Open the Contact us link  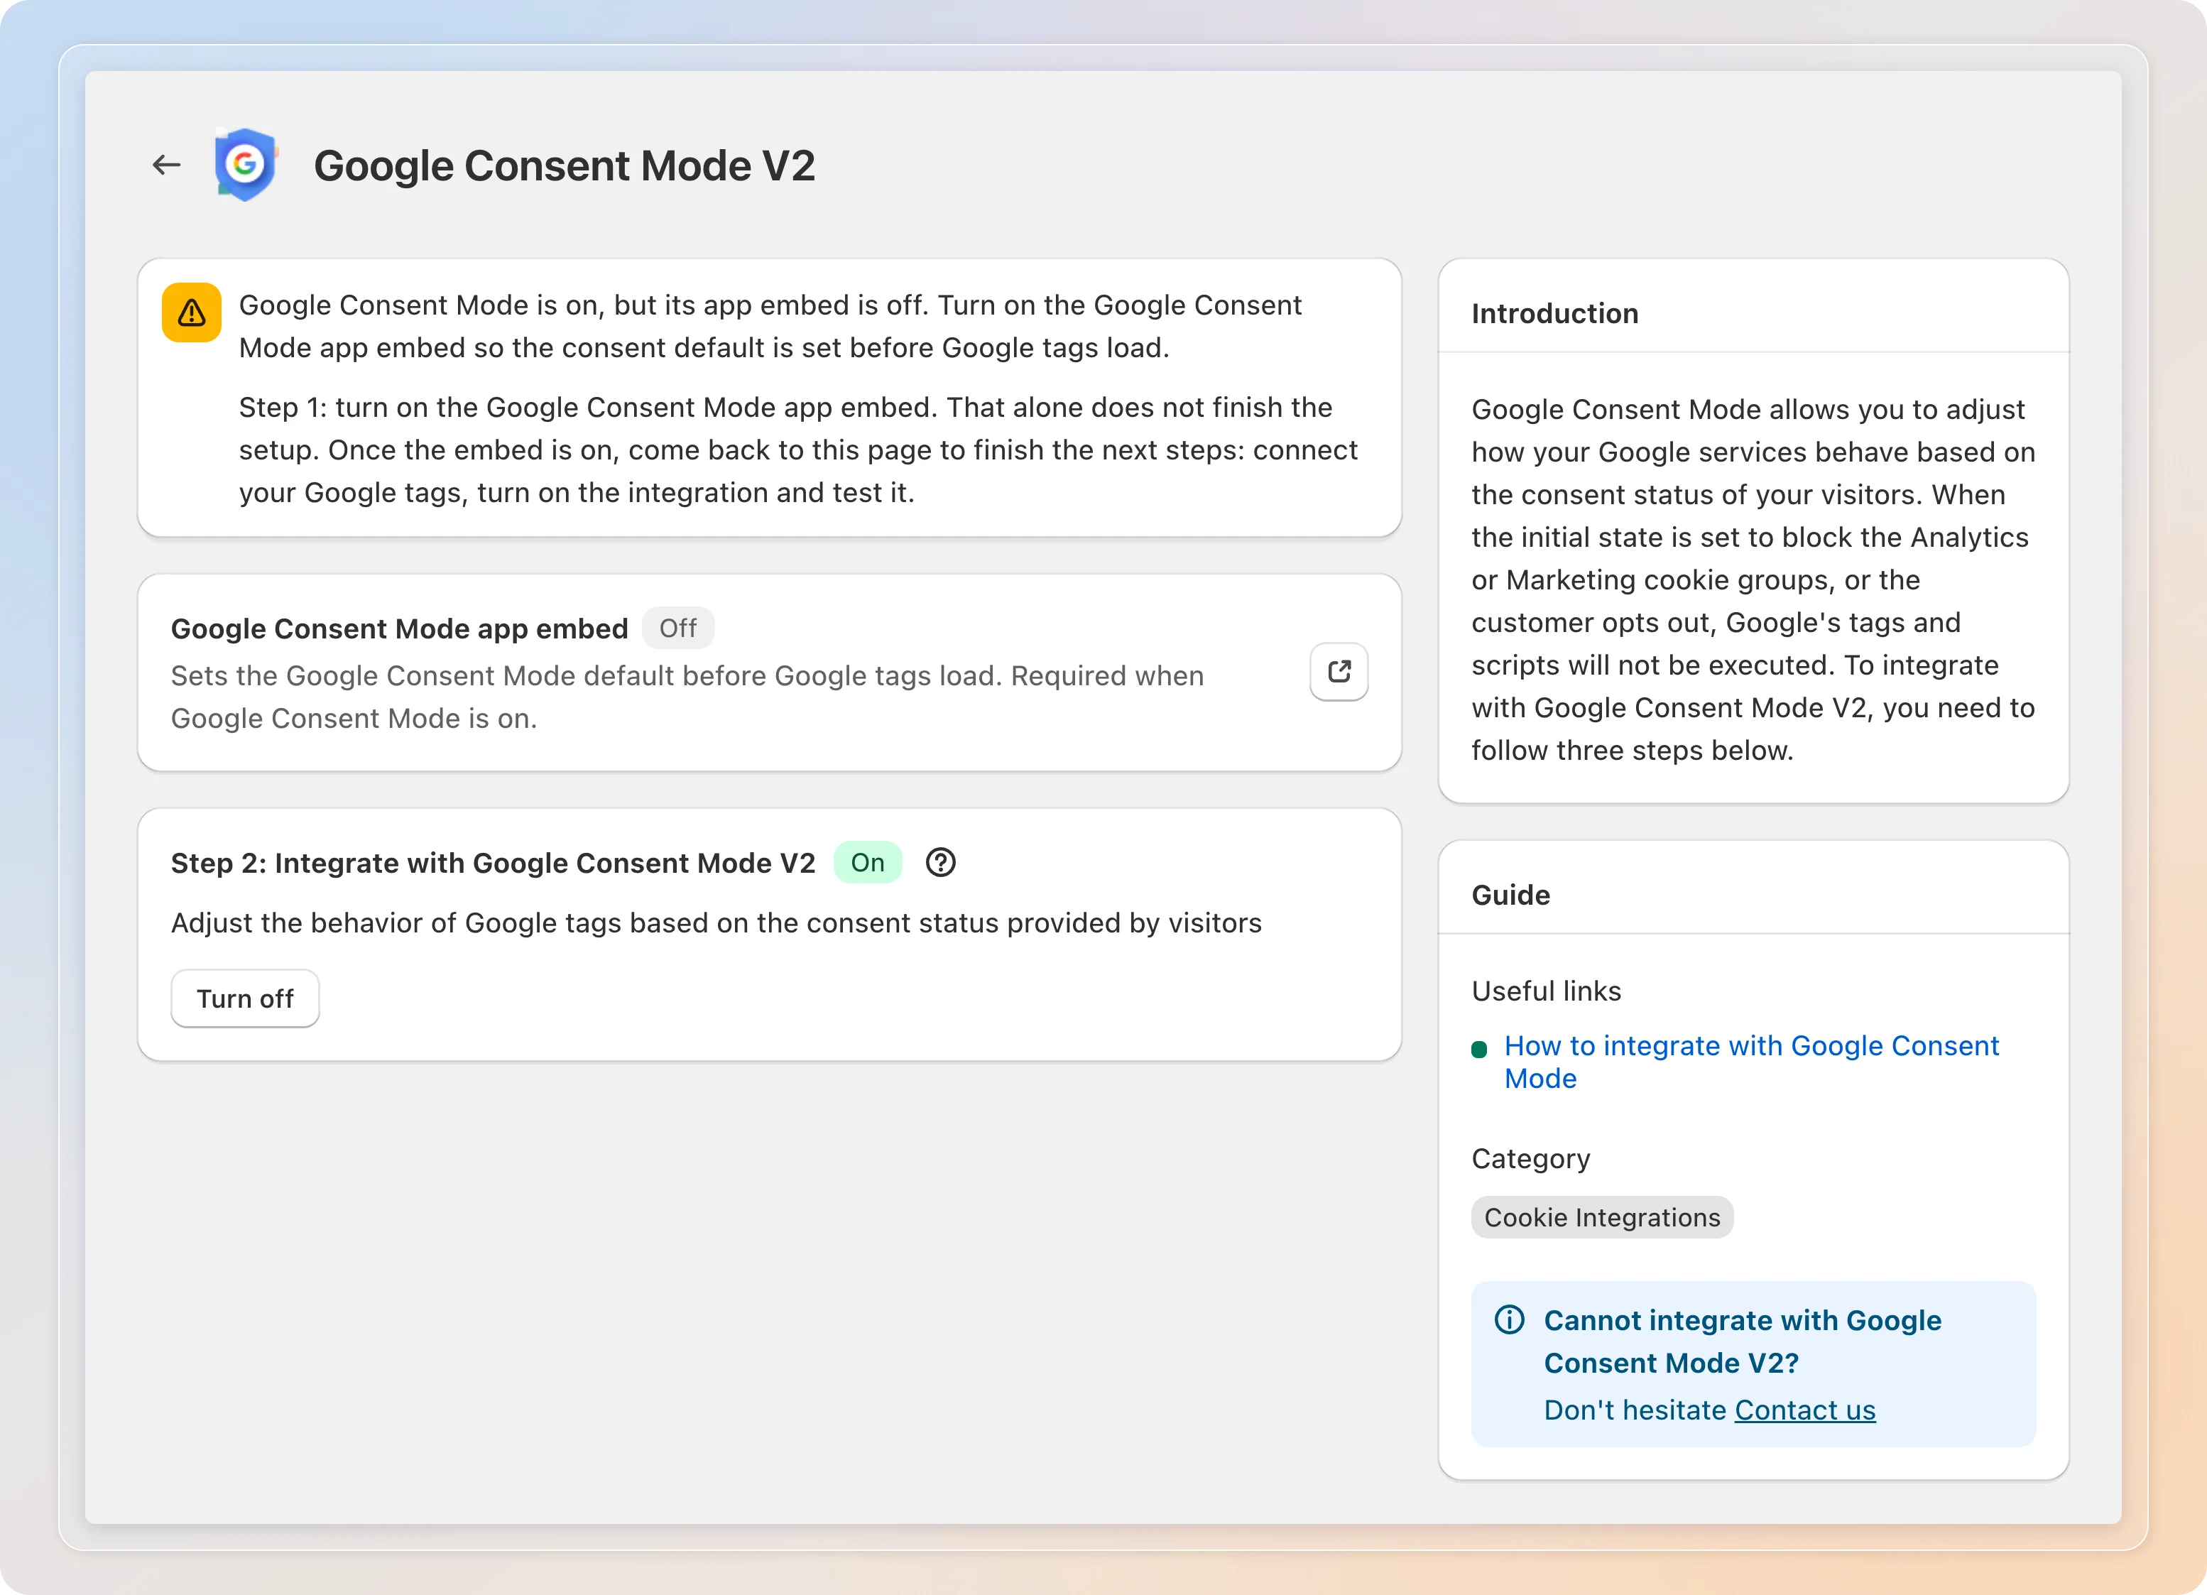click(x=1805, y=1410)
